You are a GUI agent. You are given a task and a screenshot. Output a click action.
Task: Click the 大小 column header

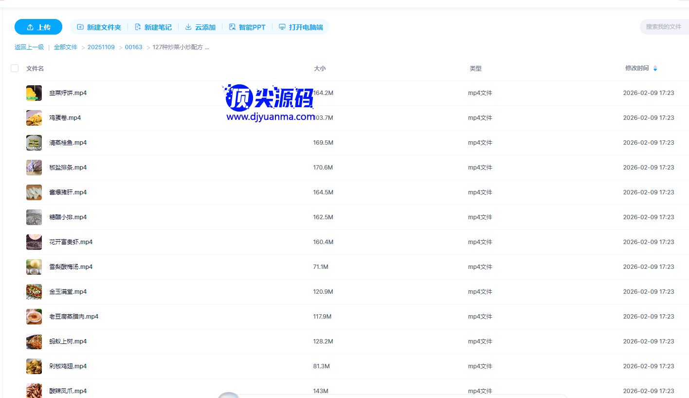(320, 69)
